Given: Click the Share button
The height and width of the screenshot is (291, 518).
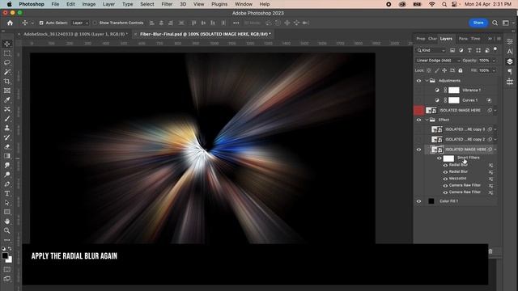Looking at the screenshot, I should [478, 23].
